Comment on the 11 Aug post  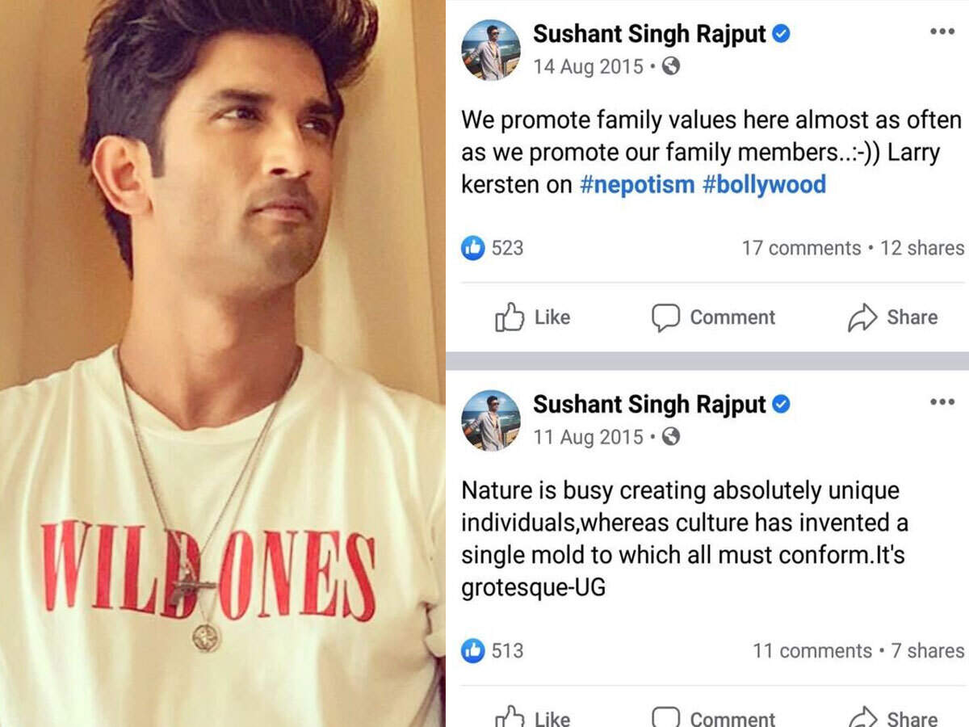click(x=713, y=717)
